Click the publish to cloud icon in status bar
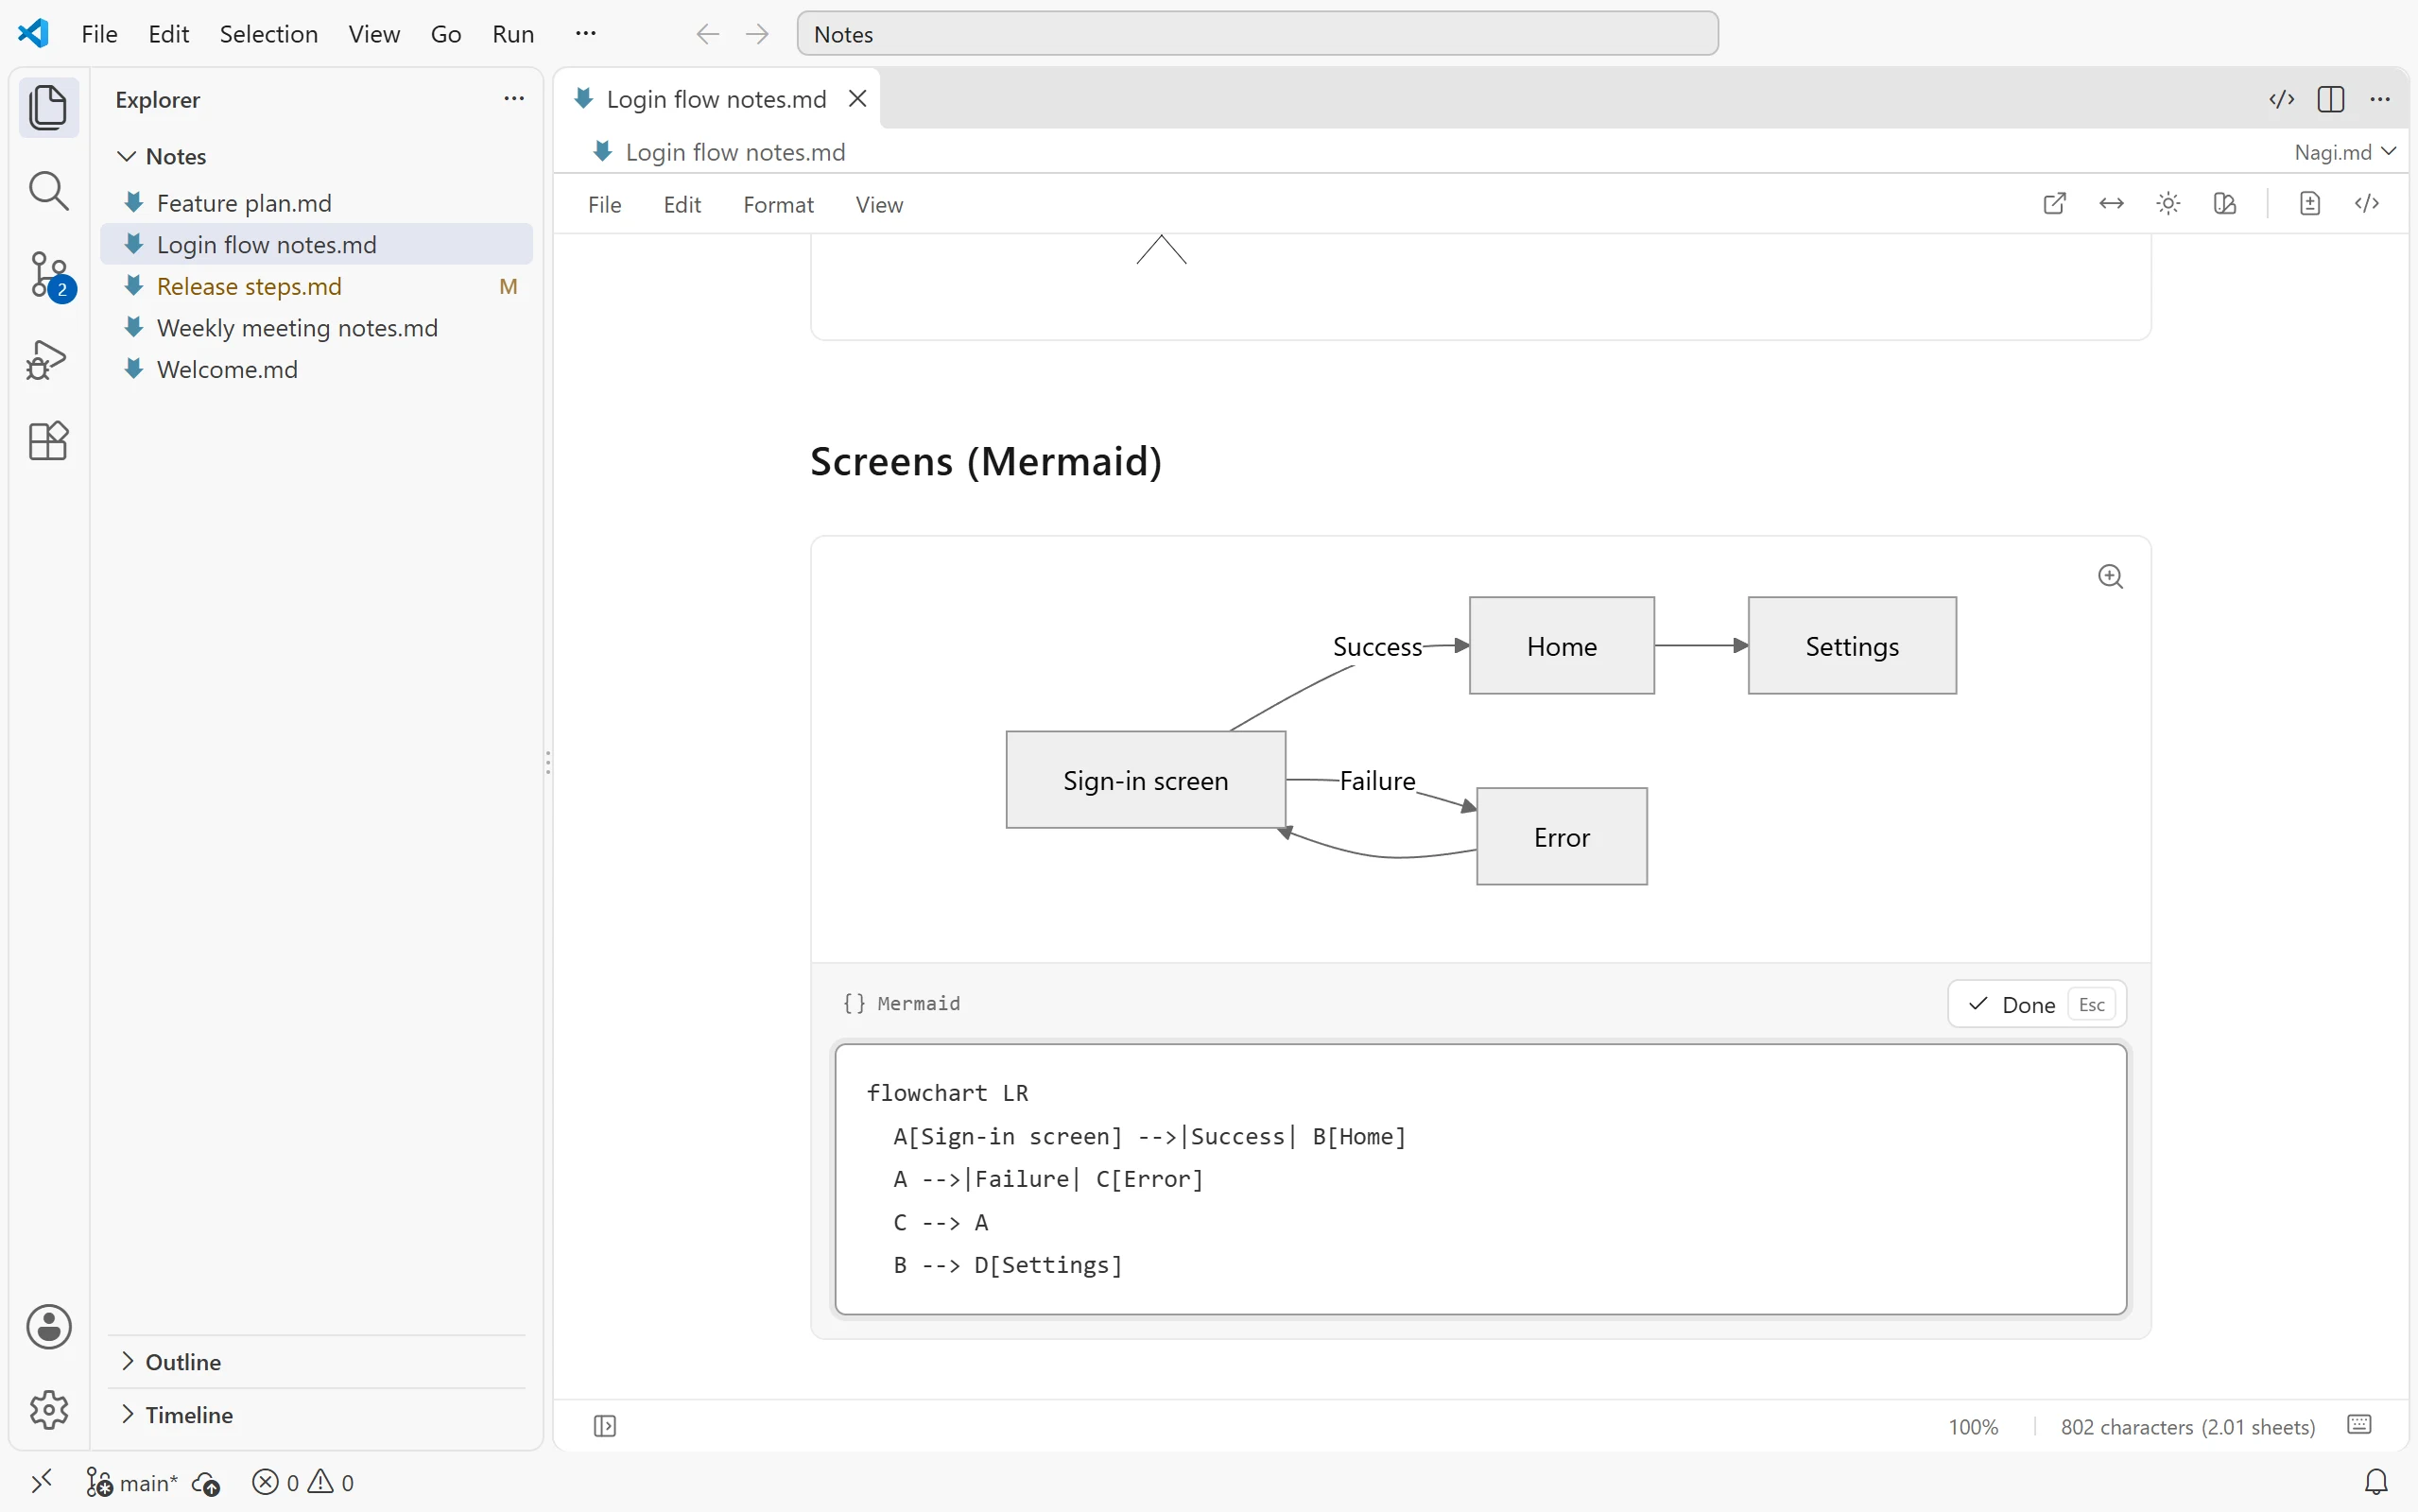Screen dimensions: 2418x1512 [206, 1483]
